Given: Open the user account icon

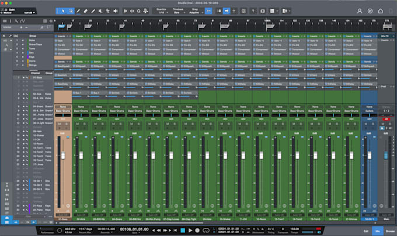Looking at the screenshot, I should pos(360,11).
